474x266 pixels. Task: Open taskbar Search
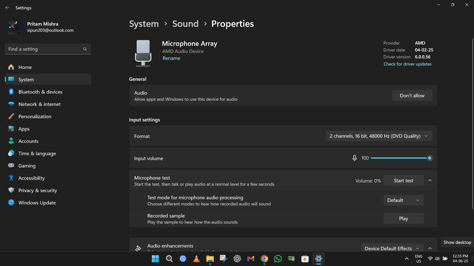[169, 259]
